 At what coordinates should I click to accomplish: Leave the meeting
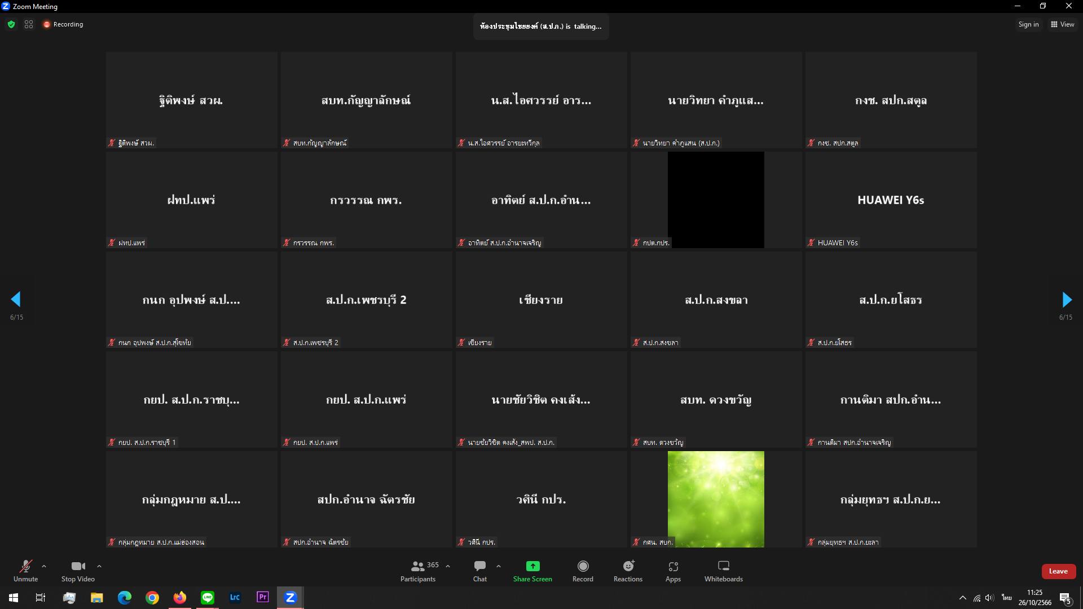(1058, 571)
